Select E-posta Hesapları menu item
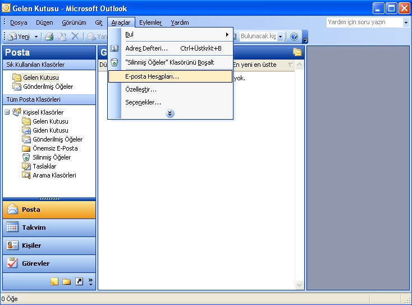 coord(171,76)
